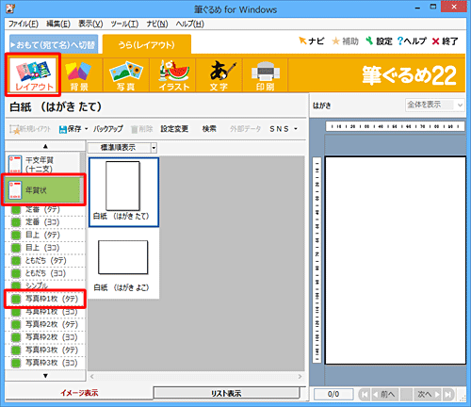The width and height of the screenshot is (471, 407).
Task: Open the 背景 background tool
Action: pos(79,75)
